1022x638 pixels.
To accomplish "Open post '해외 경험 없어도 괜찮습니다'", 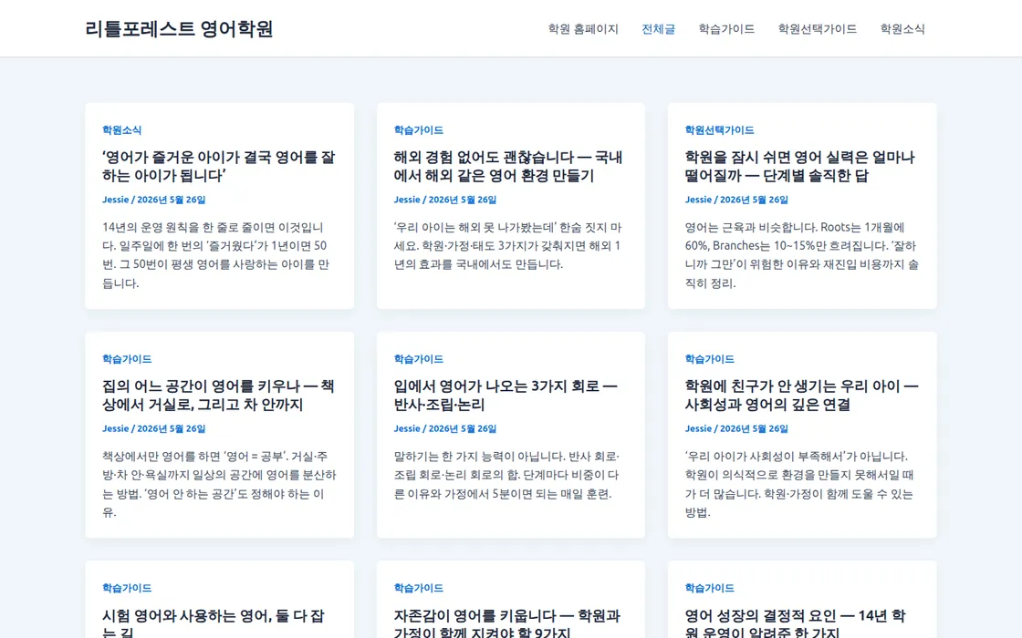I will coord(508,166).
